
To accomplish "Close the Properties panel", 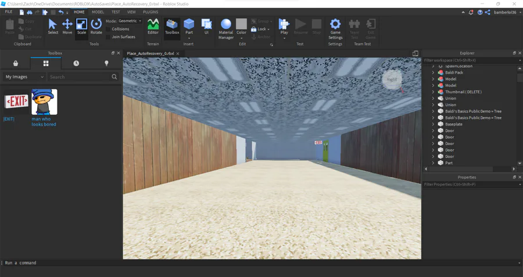I will click(x=520, y=177).
